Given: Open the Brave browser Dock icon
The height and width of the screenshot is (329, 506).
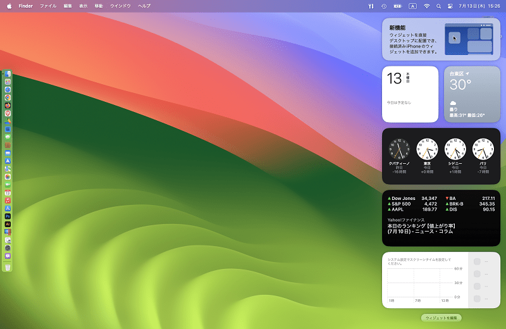Looking at the screenshot, I should click(x=8, y=113).
